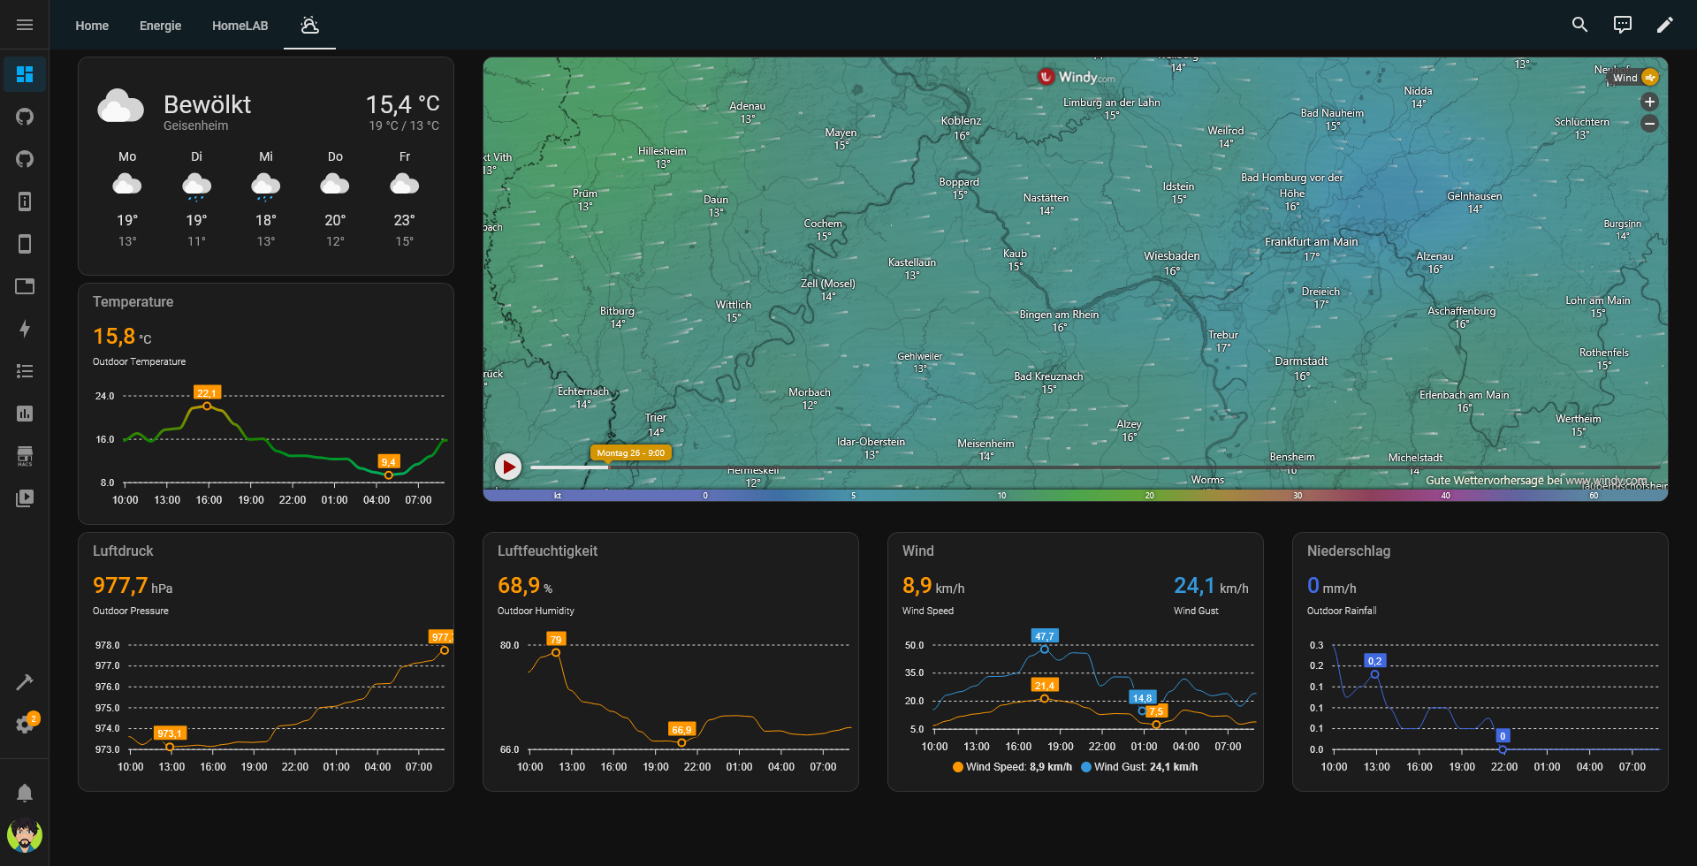Open the notifications bell in sidebar
Image resolution: width=1697 pixels, height=866 pixels.
[x=25, y=793]
